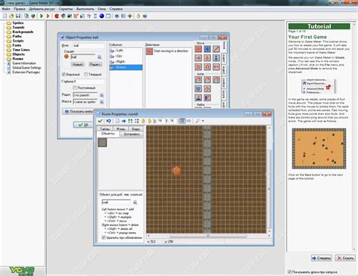Open game information from main toolbar

117,16
